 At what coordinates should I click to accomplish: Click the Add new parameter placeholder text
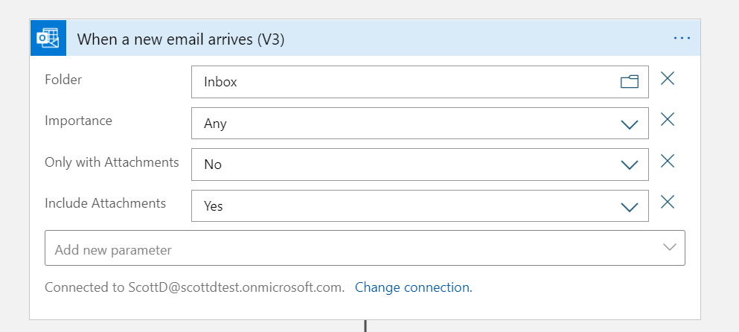(113, 250)
